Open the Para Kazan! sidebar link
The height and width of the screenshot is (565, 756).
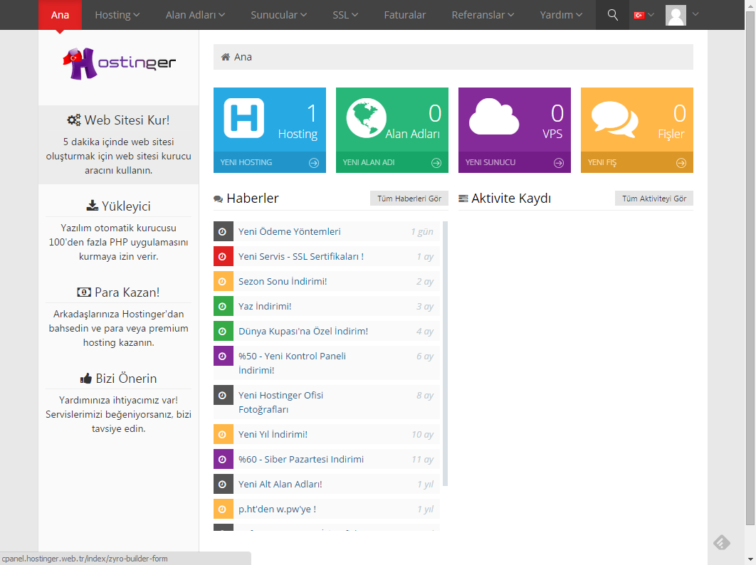pyautogui.click(x=119, y=292)
